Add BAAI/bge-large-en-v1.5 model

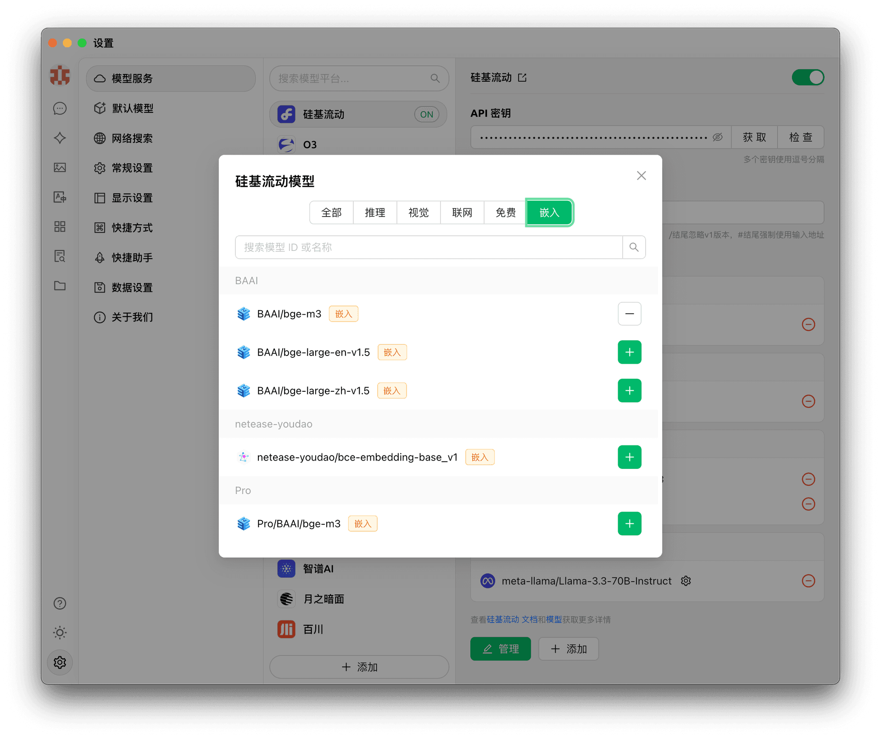629,352
